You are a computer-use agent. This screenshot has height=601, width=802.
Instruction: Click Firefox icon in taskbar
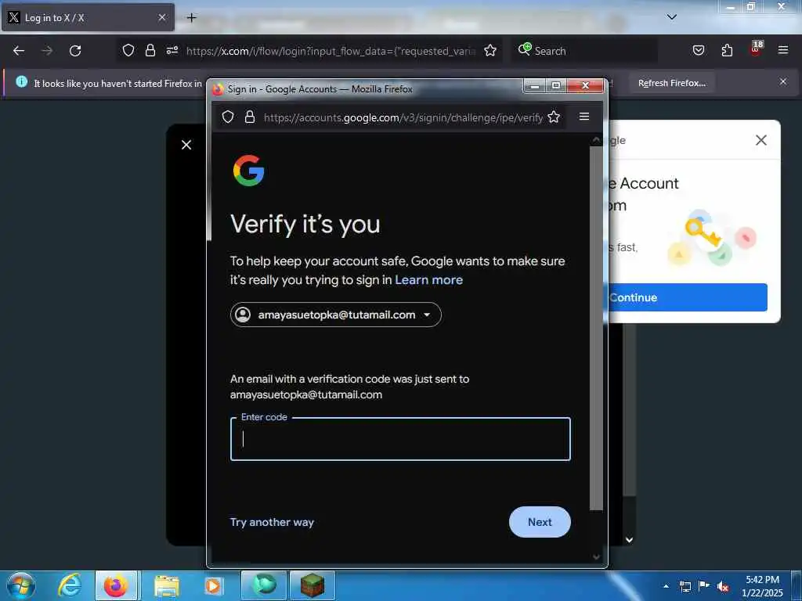[x=116, y=585]
